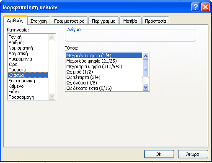Select the Ποσοστό category
The image size is (212, 163).
[x=28, y=70]
